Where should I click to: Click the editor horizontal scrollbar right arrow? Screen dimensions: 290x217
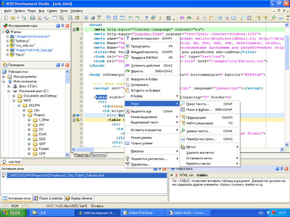[282, 149]
